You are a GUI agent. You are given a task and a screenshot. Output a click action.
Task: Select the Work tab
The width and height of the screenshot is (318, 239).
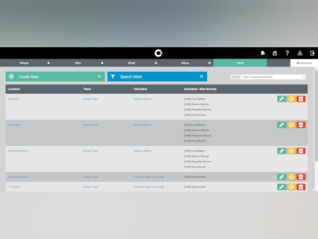tap(240, 63)
